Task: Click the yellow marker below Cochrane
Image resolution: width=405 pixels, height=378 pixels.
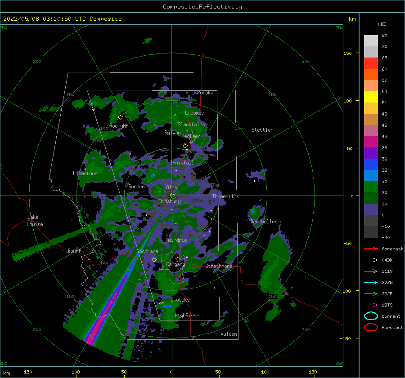Action: pos(154,259)
